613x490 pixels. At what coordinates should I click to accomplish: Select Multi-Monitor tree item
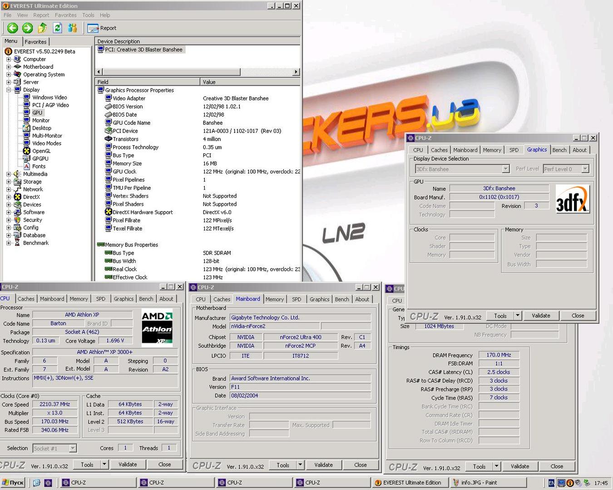pyautogui.click(x=47, y=136)
